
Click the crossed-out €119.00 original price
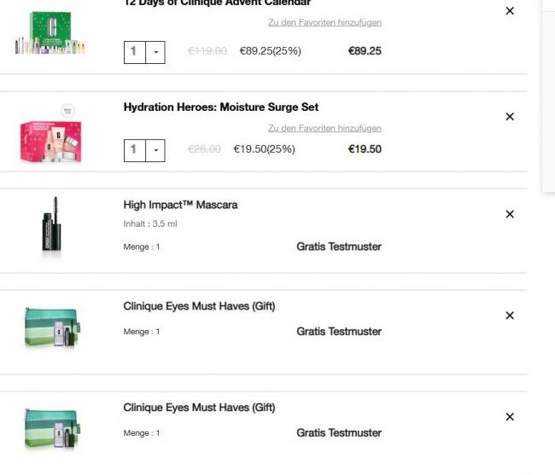pyautogui.click(x=207, y=51)
